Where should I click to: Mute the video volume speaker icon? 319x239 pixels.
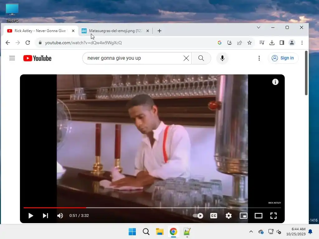click(x=60, y=216)
